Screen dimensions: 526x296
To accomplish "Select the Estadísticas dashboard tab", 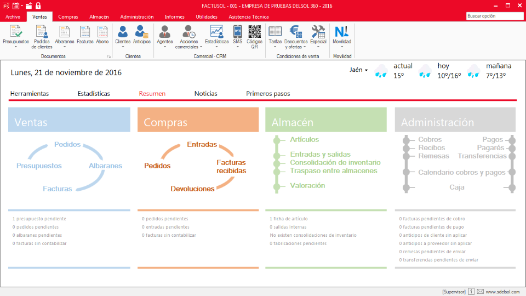I will [94, 94].
